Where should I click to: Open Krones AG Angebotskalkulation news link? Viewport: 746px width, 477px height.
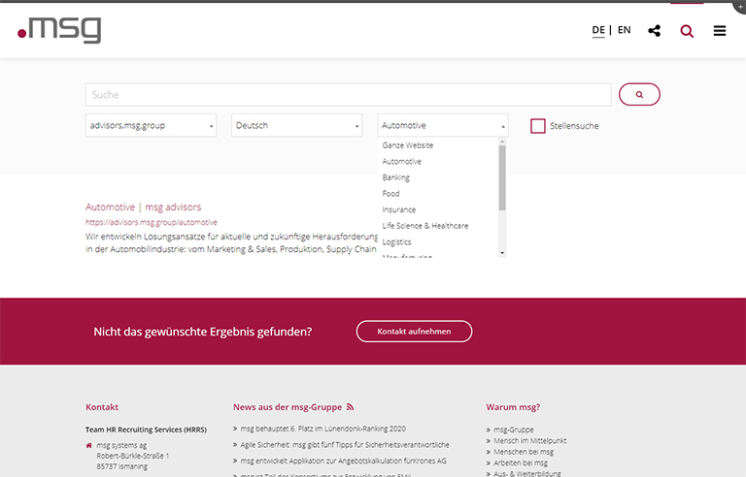tap(344, 461)
